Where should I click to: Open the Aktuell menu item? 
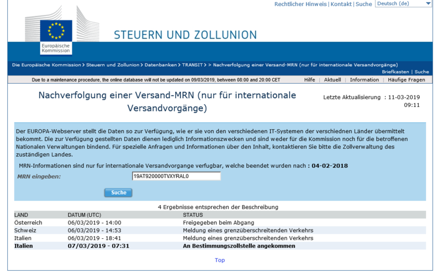coord(333,80)
